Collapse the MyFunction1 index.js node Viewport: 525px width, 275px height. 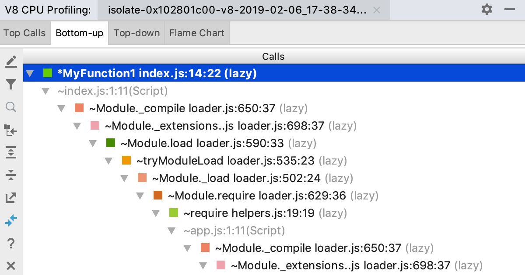(30, 73)
